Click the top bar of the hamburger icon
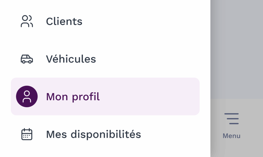 231,114
